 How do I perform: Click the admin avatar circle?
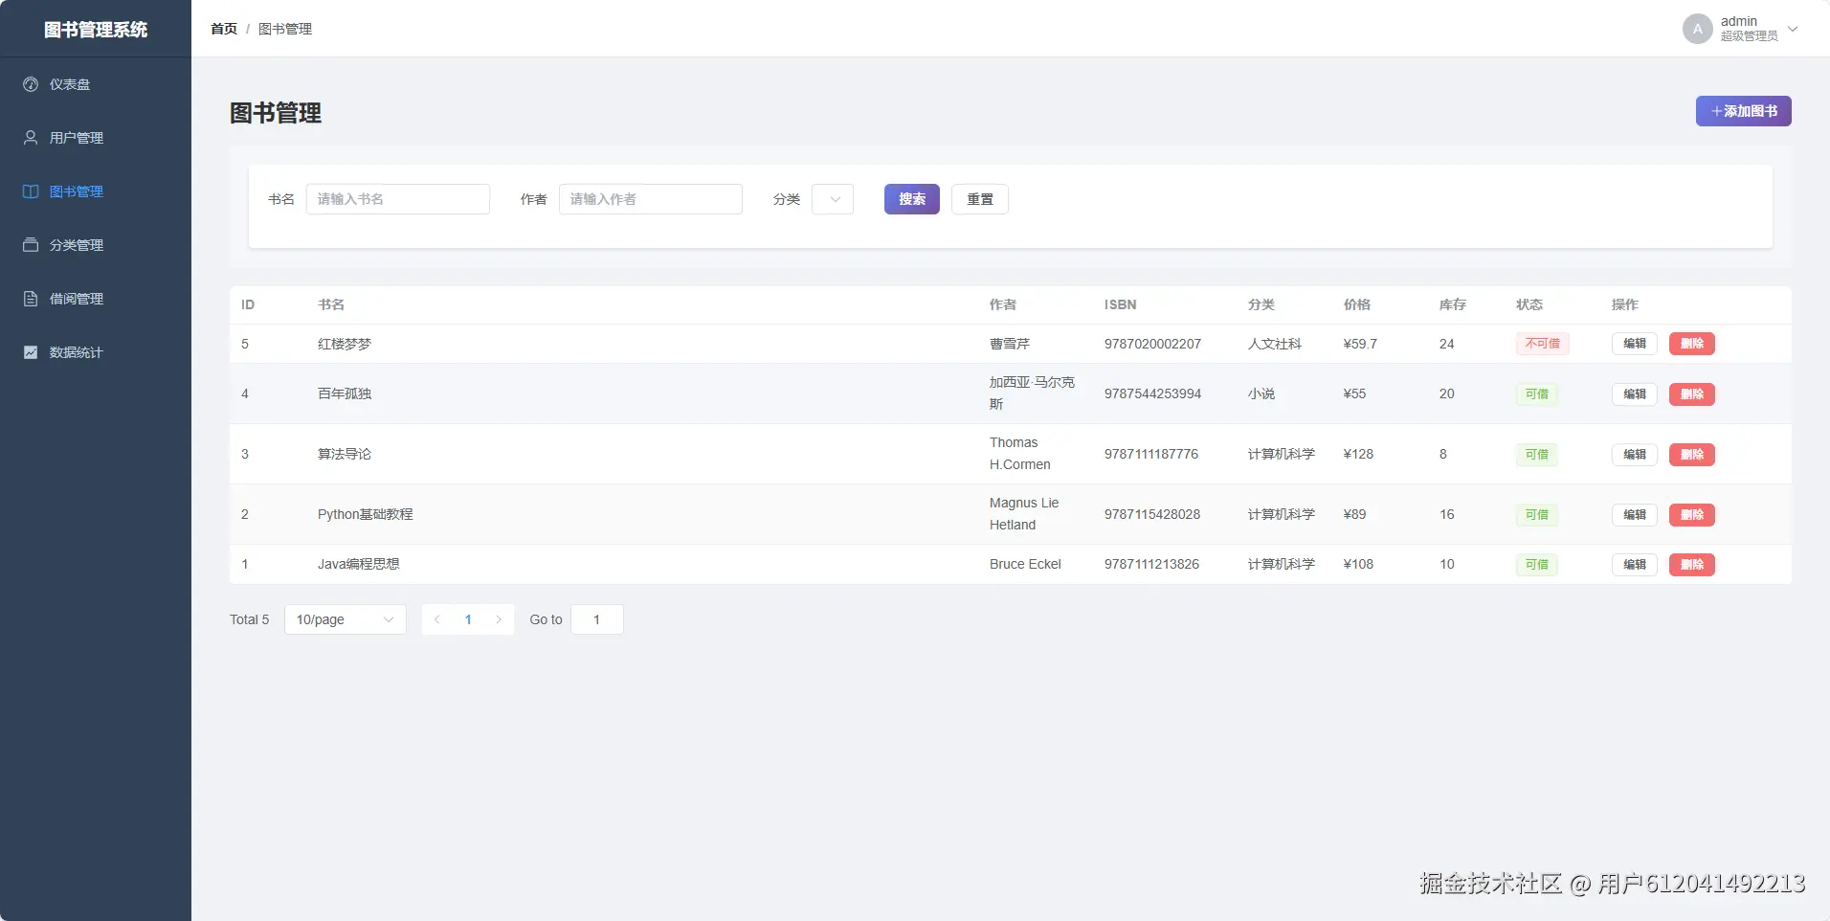pos(1697,29)
